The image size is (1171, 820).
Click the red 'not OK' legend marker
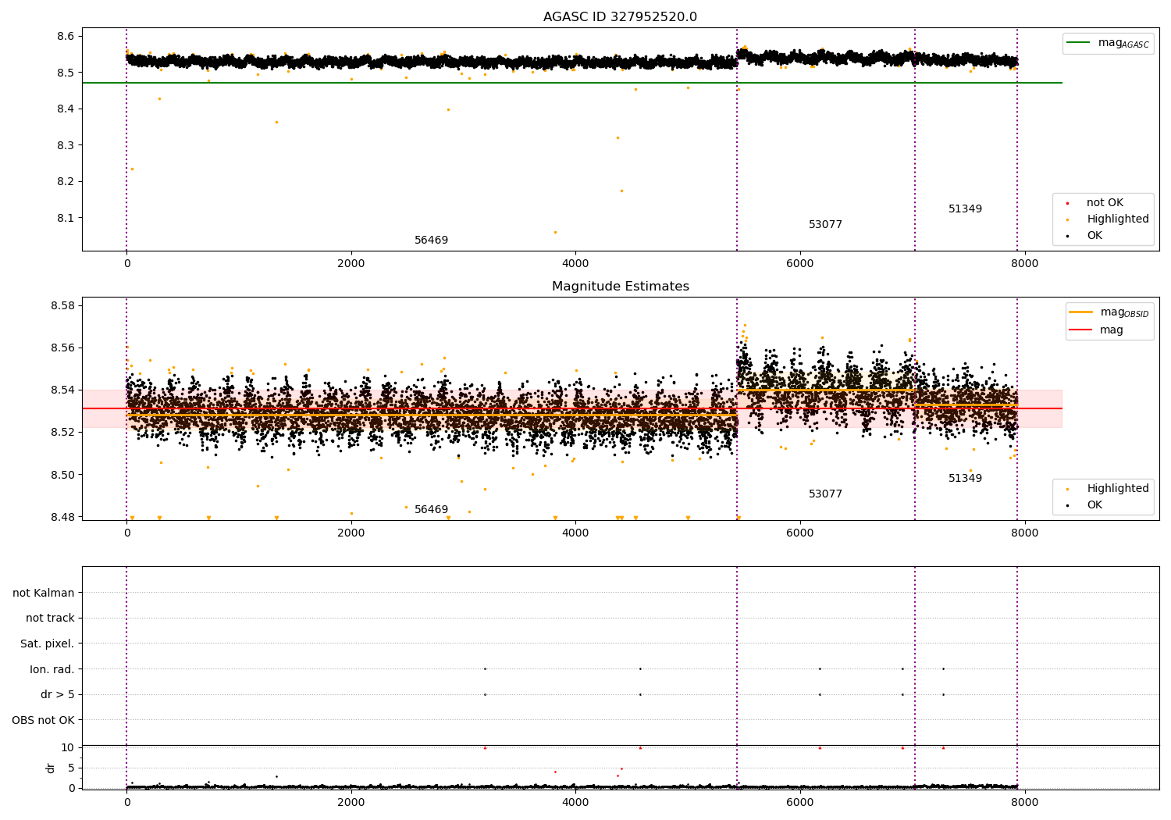(x=1067, y=203)
